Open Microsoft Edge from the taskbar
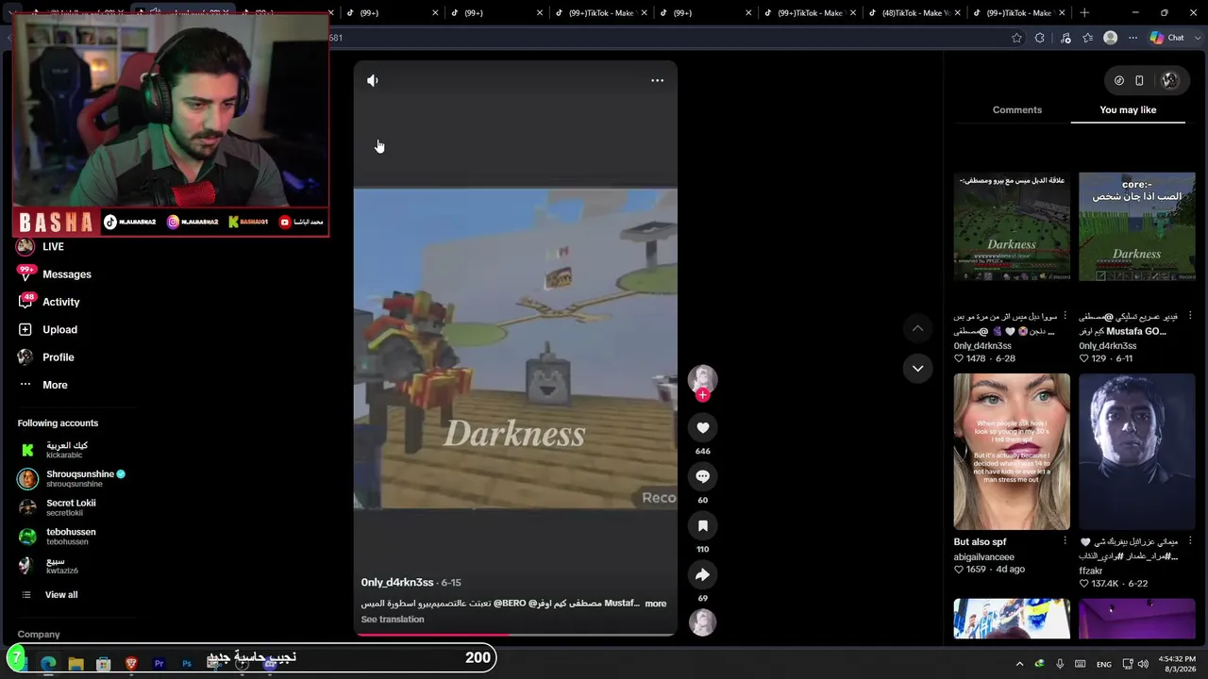Image resolution: width=1208 pixels, height=679 pixels. (48, 664)
